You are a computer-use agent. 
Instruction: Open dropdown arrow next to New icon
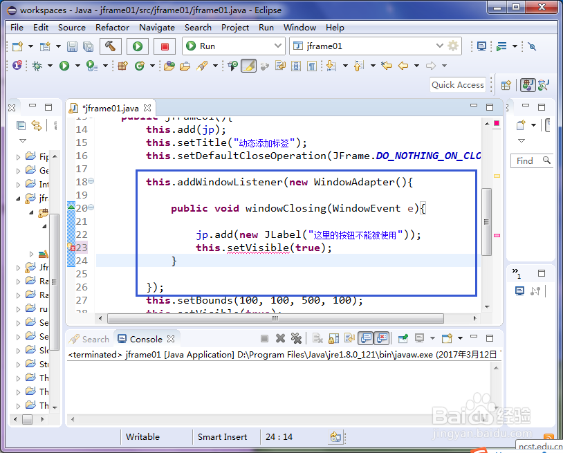coord(30,46)
